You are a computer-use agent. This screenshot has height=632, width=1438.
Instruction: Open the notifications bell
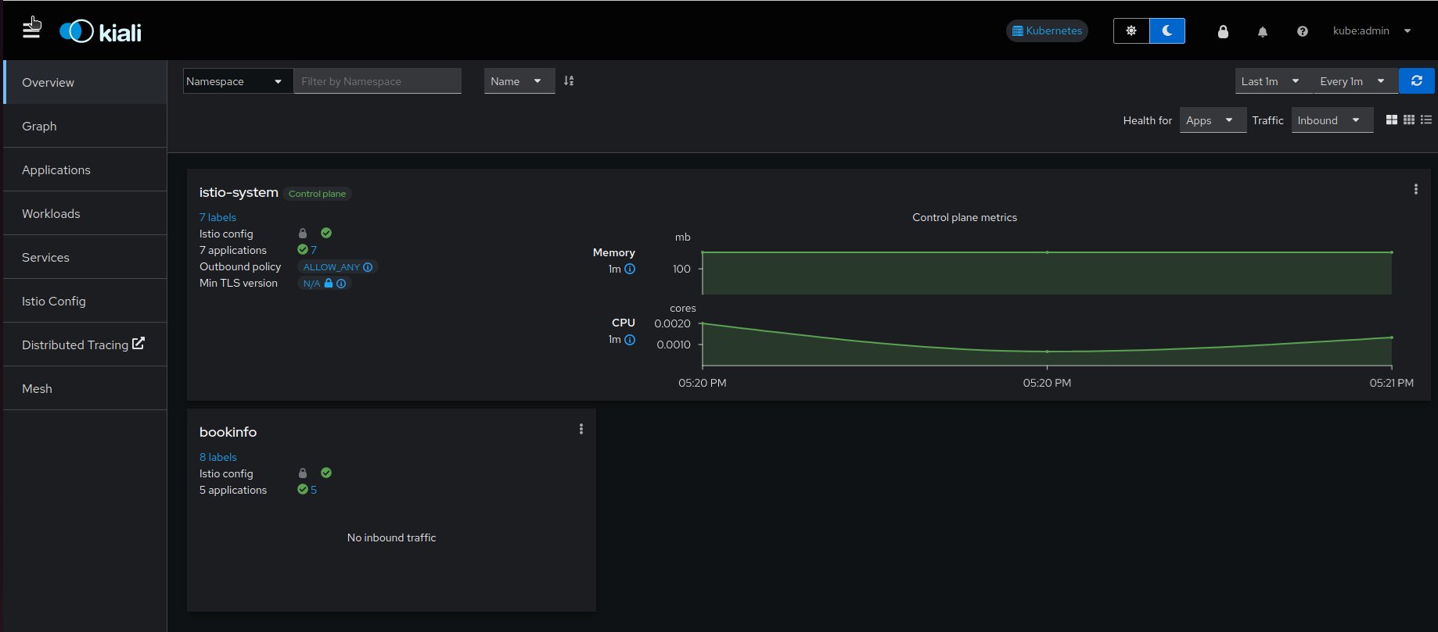click(x=1263, y=31)
